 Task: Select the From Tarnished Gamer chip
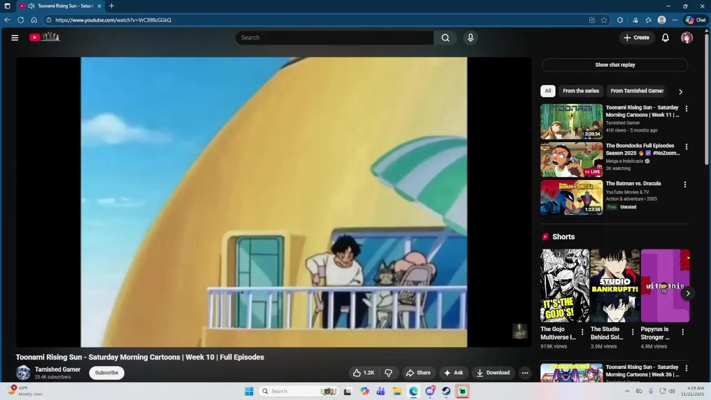[637, 91]
